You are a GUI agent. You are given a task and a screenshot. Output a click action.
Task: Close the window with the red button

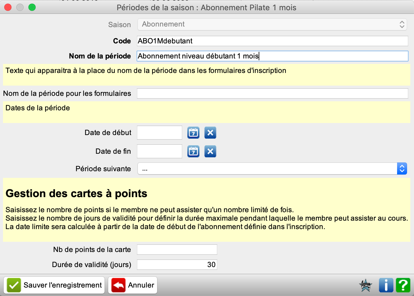coord(8,7)
